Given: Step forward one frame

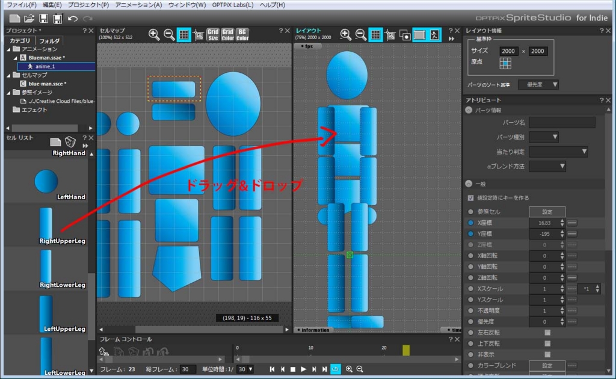Looking at the screenshot, I should [x=314, y=369].
